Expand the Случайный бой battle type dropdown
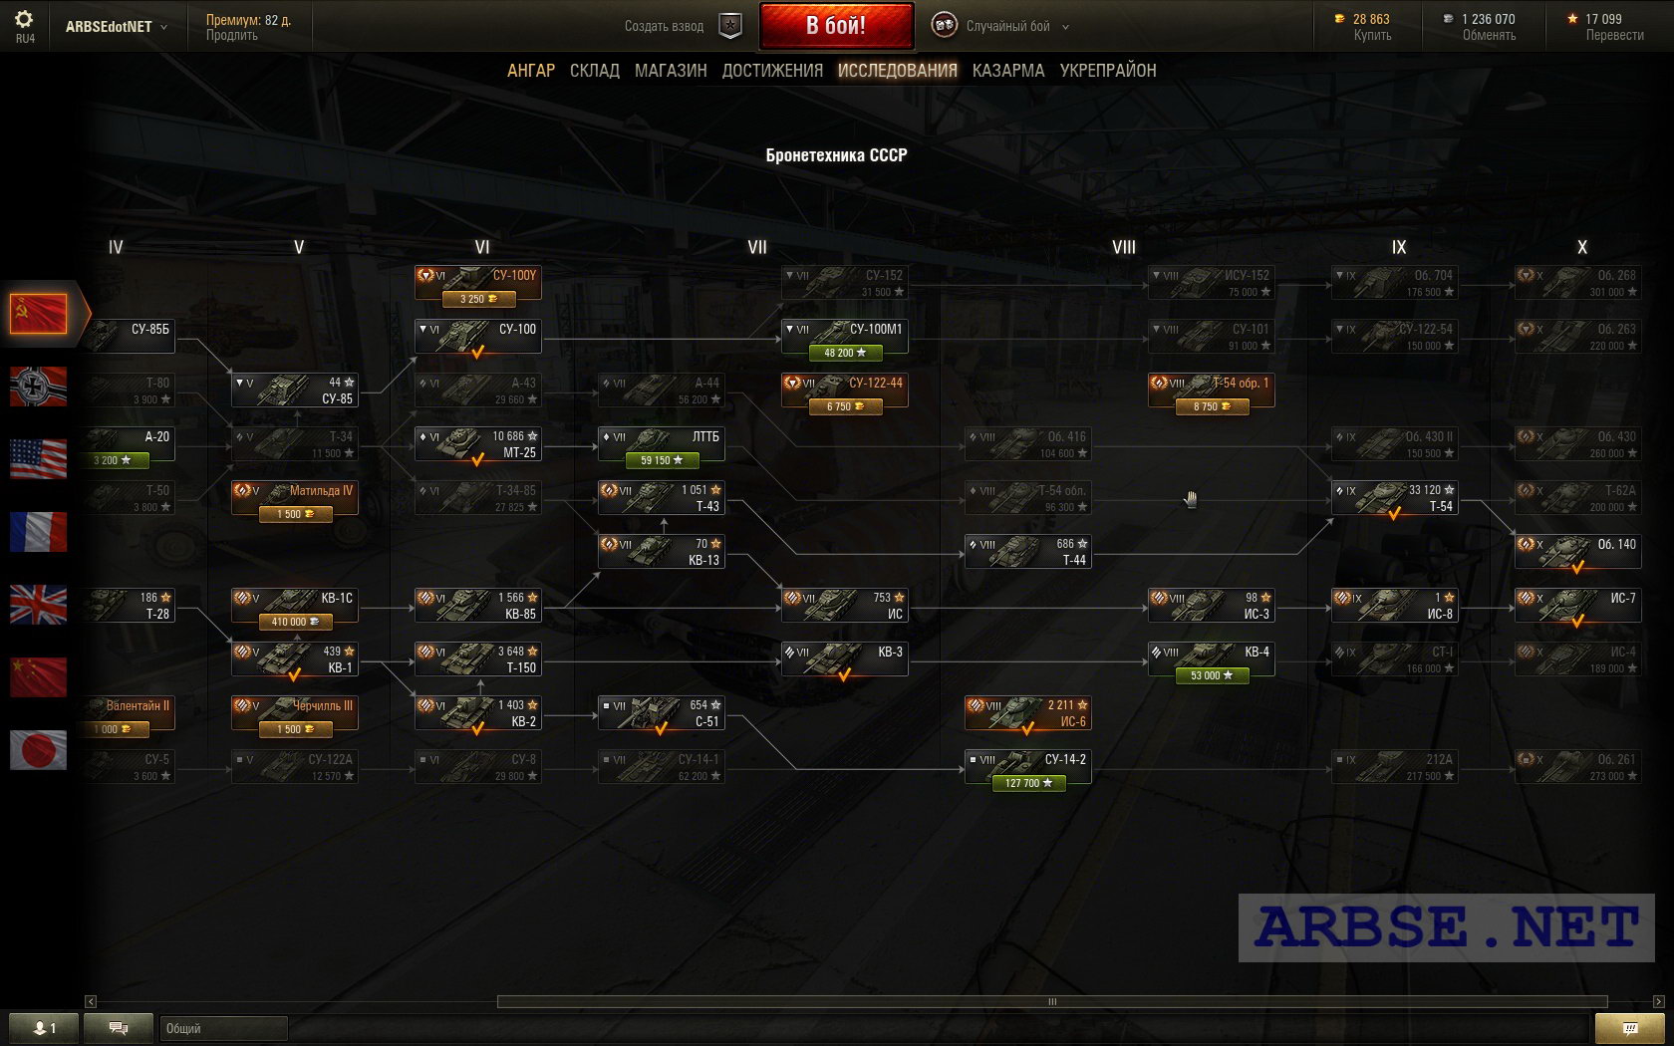The height and width of the screenshot is (1046, 1674). 1000,26
